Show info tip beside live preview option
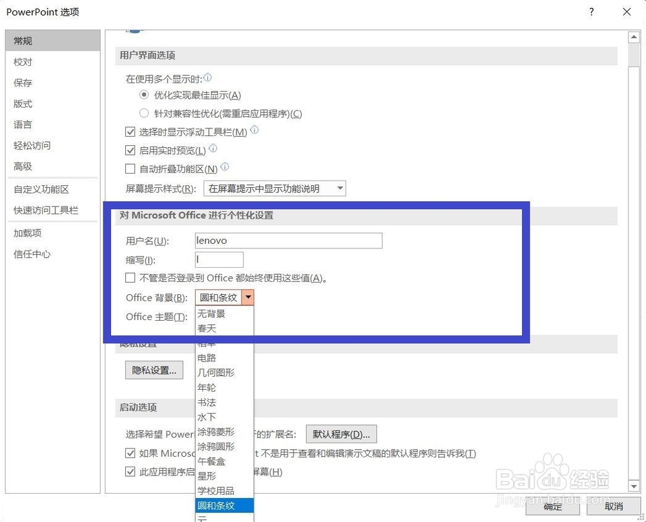The height and width of the screenshot is (522, 646). 213,148
